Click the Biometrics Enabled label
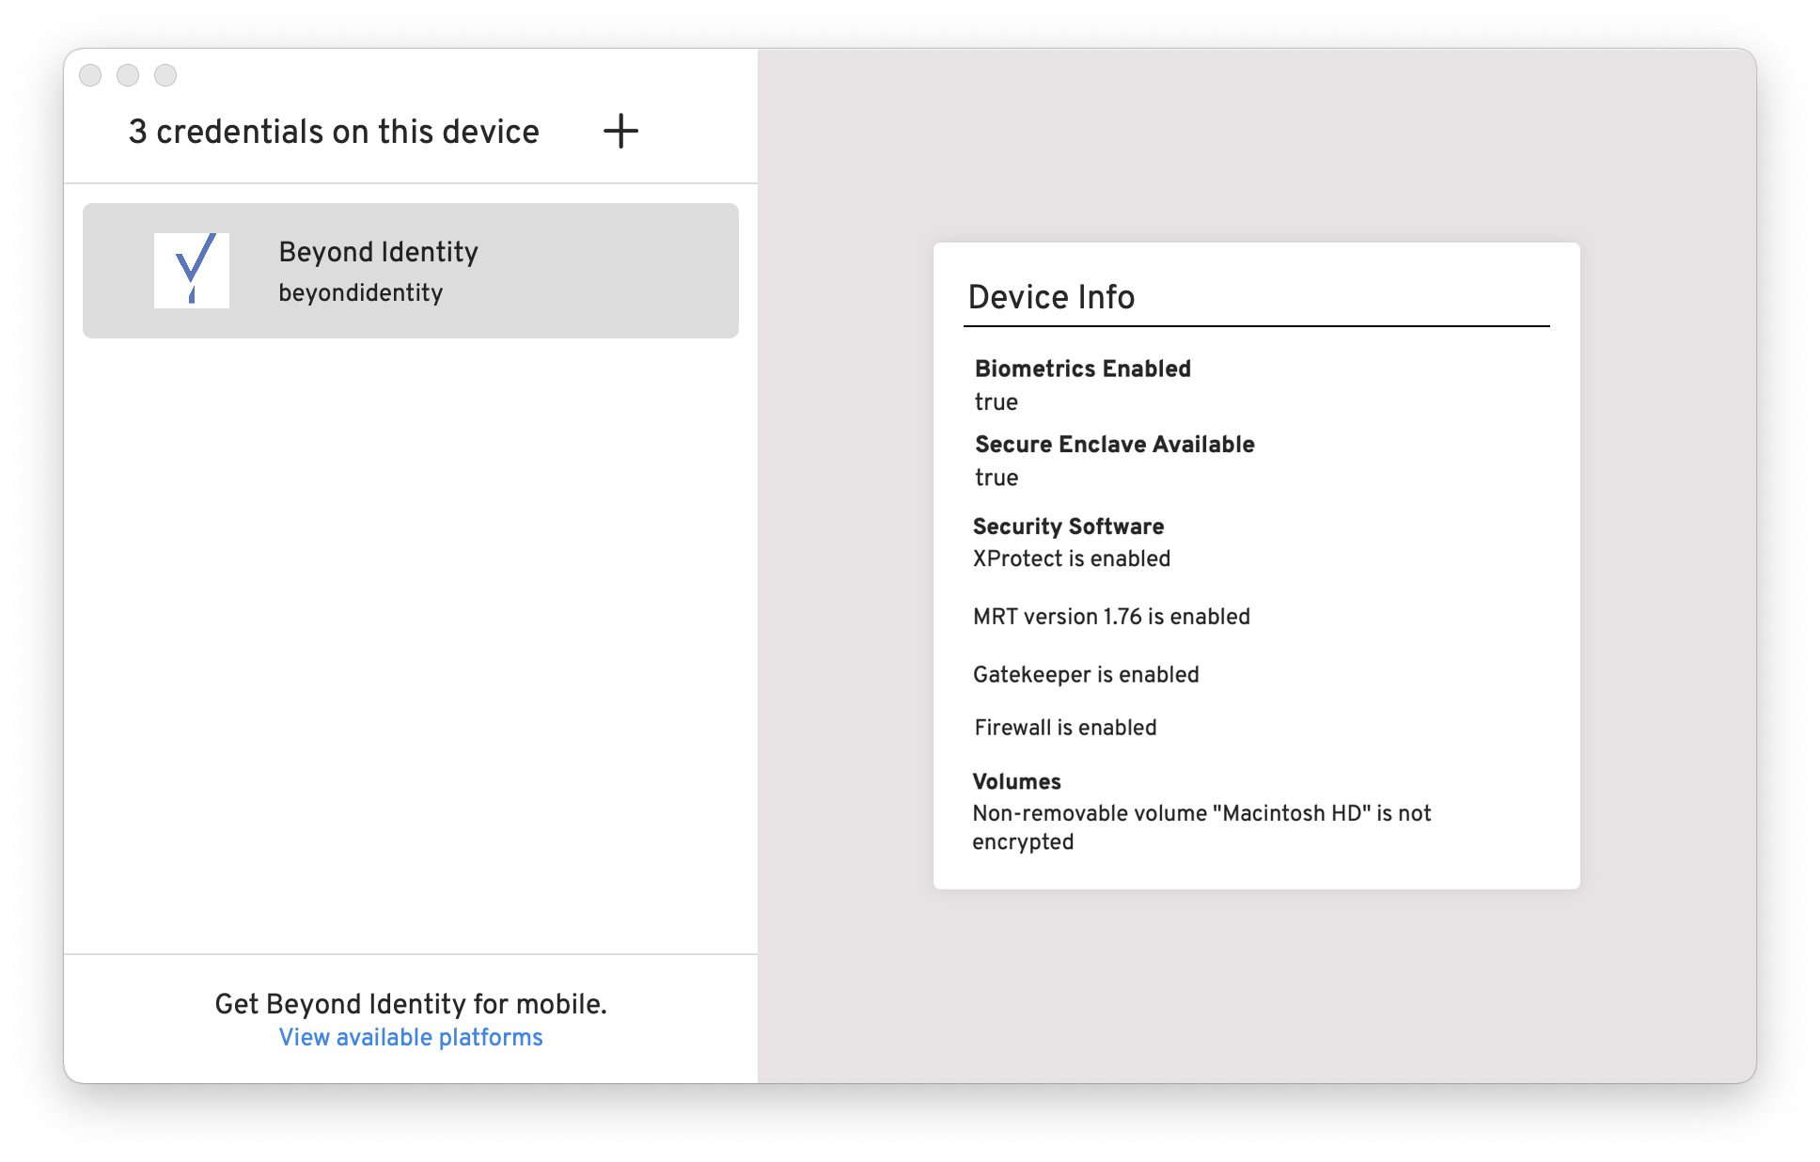The width and height of the screenshot is (1820, 1162). 1082,369
